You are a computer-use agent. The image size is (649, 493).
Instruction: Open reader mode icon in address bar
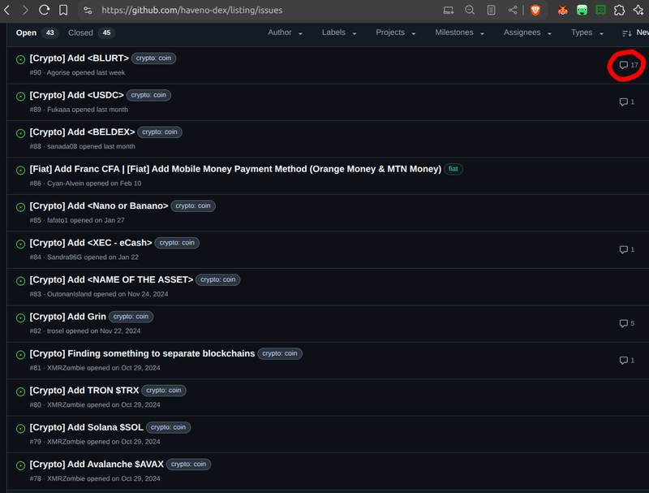tap(491, 10)
